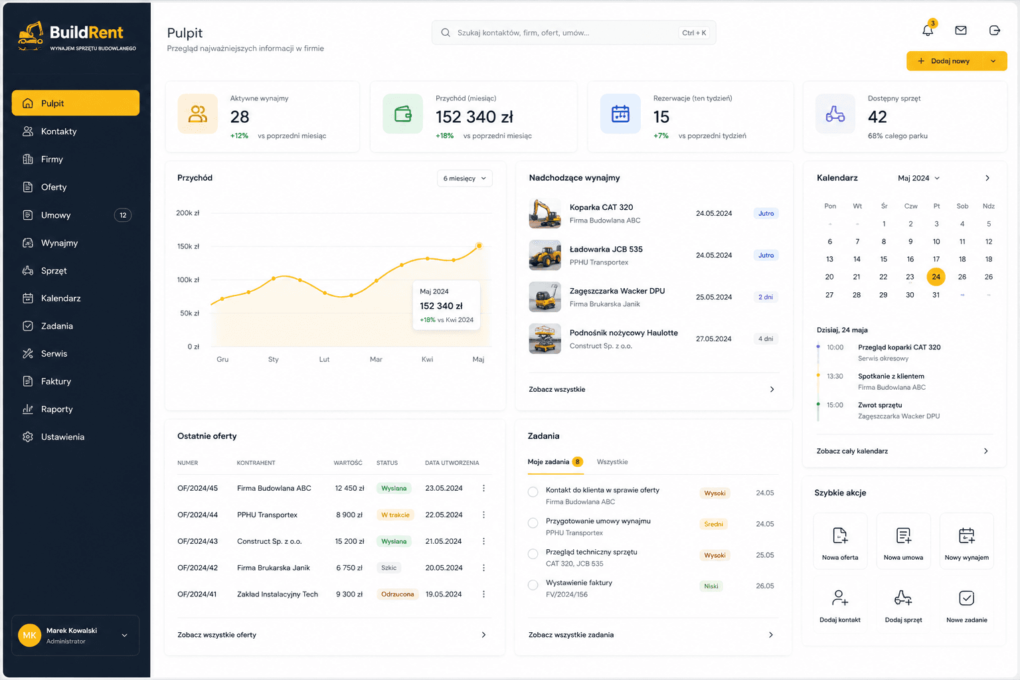The width and height of the screenshot is (1020, 680).
Task: Go to next month in calendar
Action: pyautogui.click(x=987, y=178)
